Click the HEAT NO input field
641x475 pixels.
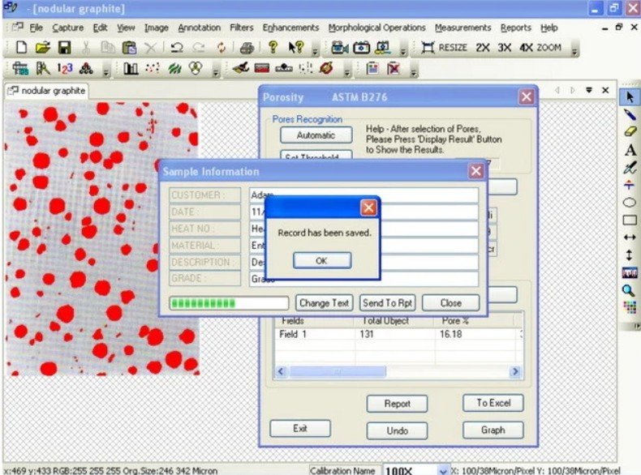tap(364, 229)
